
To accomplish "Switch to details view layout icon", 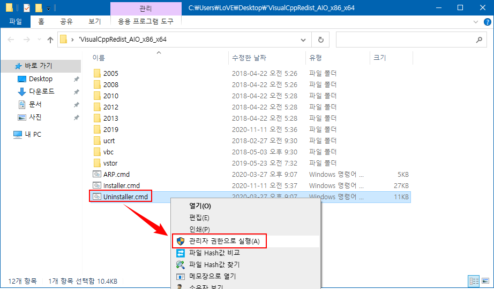I will (474, 281).
